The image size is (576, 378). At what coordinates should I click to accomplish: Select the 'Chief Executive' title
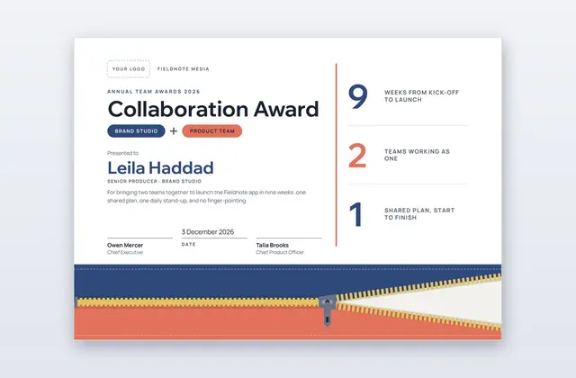[125, 252]
